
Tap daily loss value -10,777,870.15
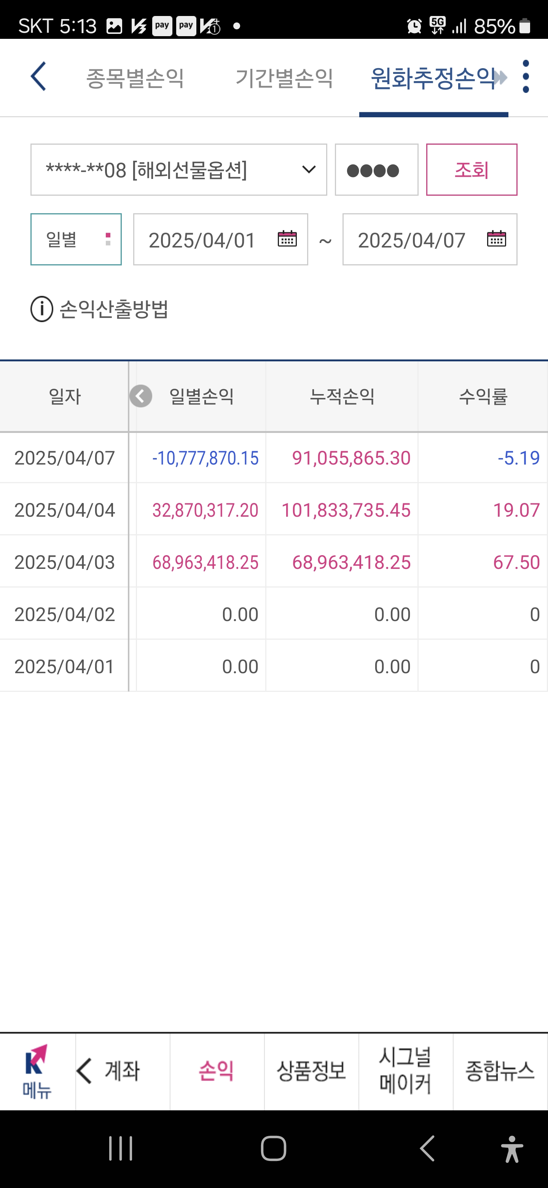[205, 458]
